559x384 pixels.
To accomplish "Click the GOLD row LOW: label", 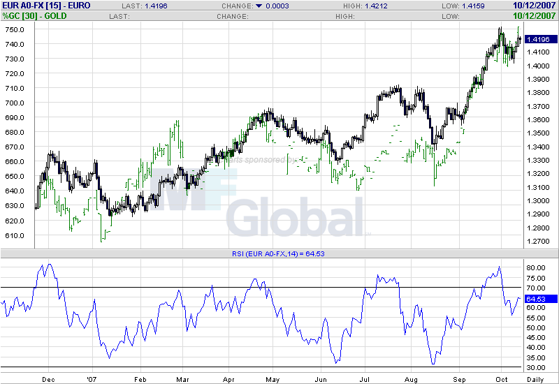I will pos(450,16).
